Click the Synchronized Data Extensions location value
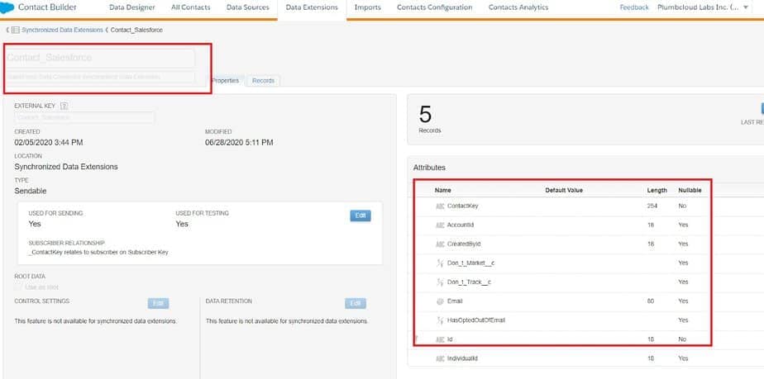Image resolution: width=764 pixels, height=379 pixels. point(66,167)
